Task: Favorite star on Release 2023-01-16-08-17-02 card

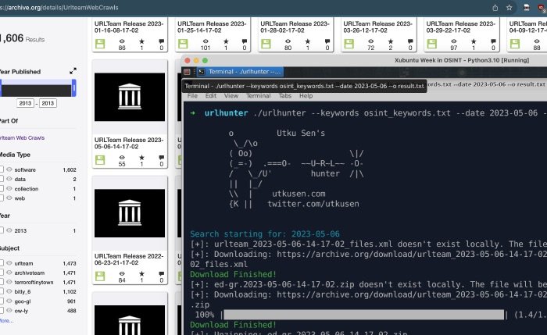Action: tap(141, 41)
